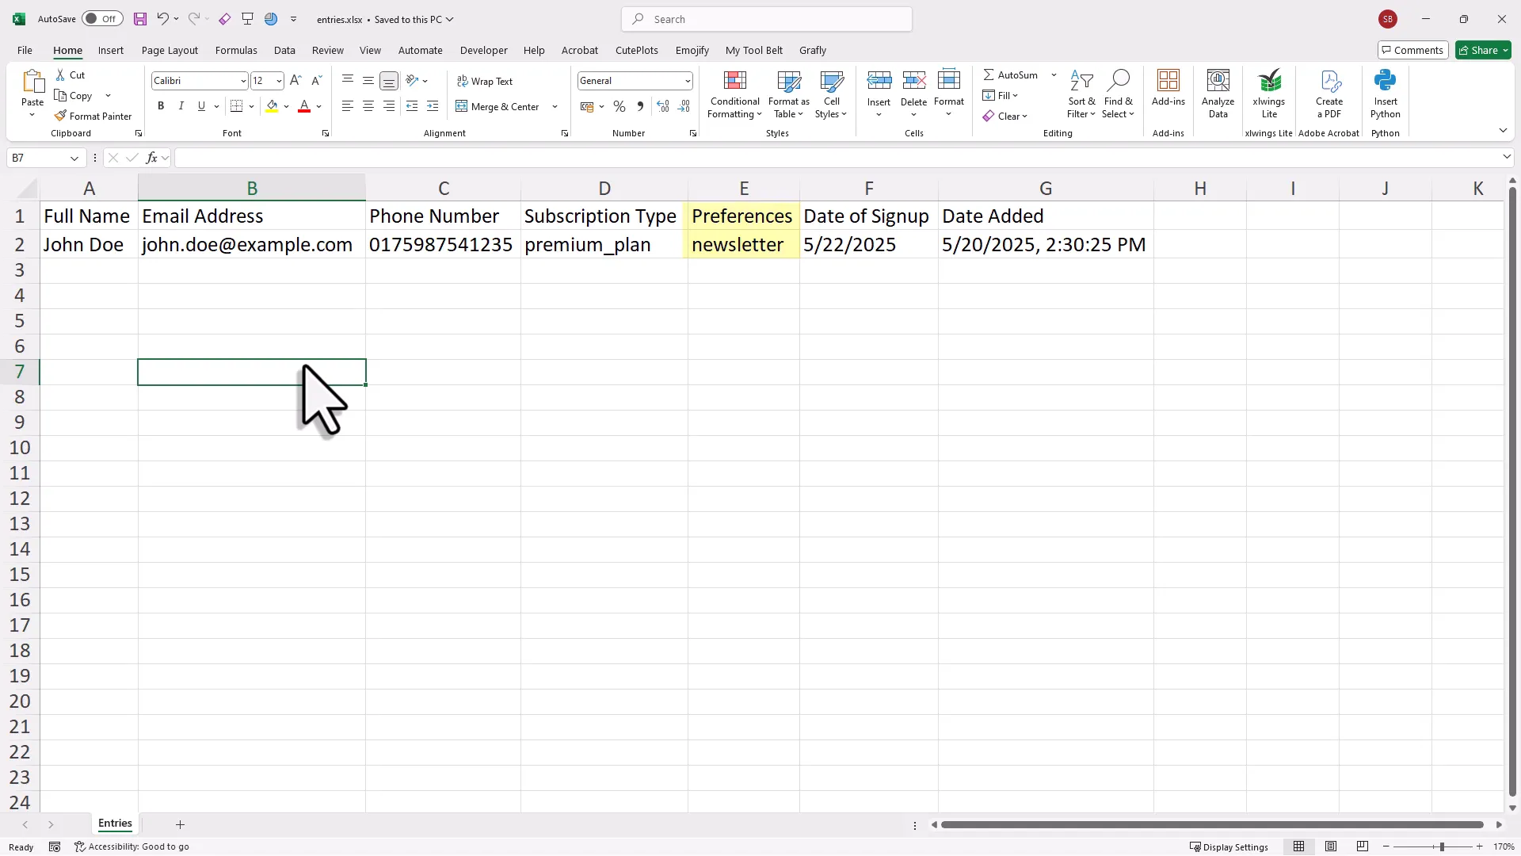Click the Paste clipboard icon
The width and height of the screenshot is (1521, 856).
32,82
